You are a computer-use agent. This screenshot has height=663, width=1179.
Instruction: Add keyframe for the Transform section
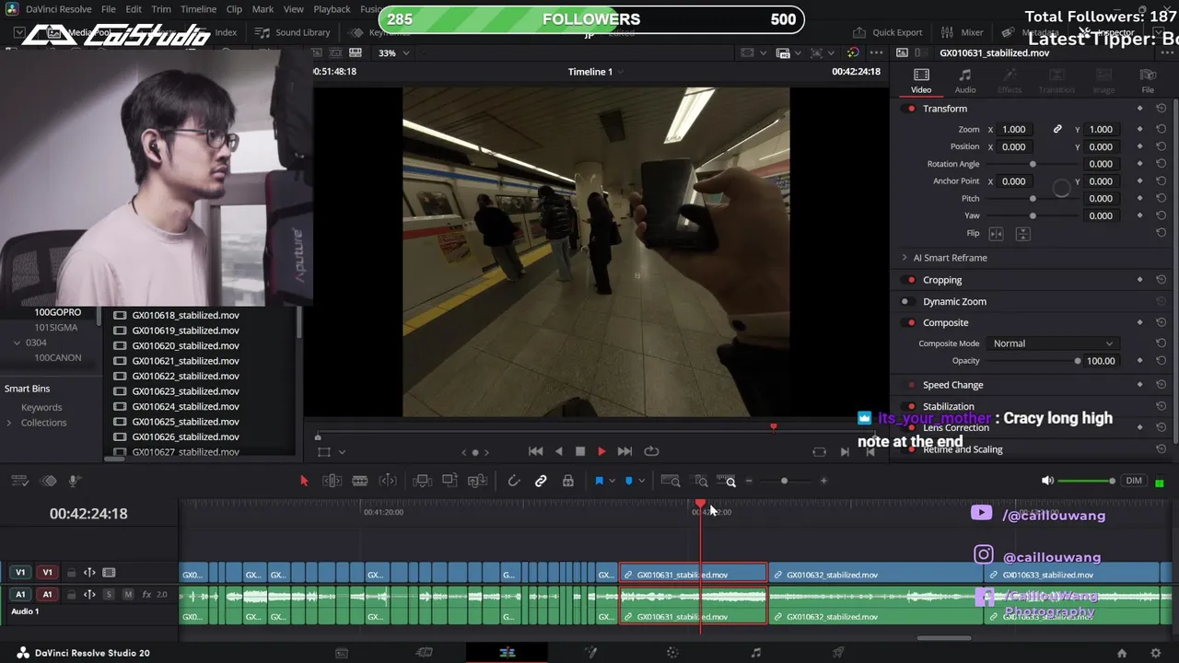[x=1139, y=109]
